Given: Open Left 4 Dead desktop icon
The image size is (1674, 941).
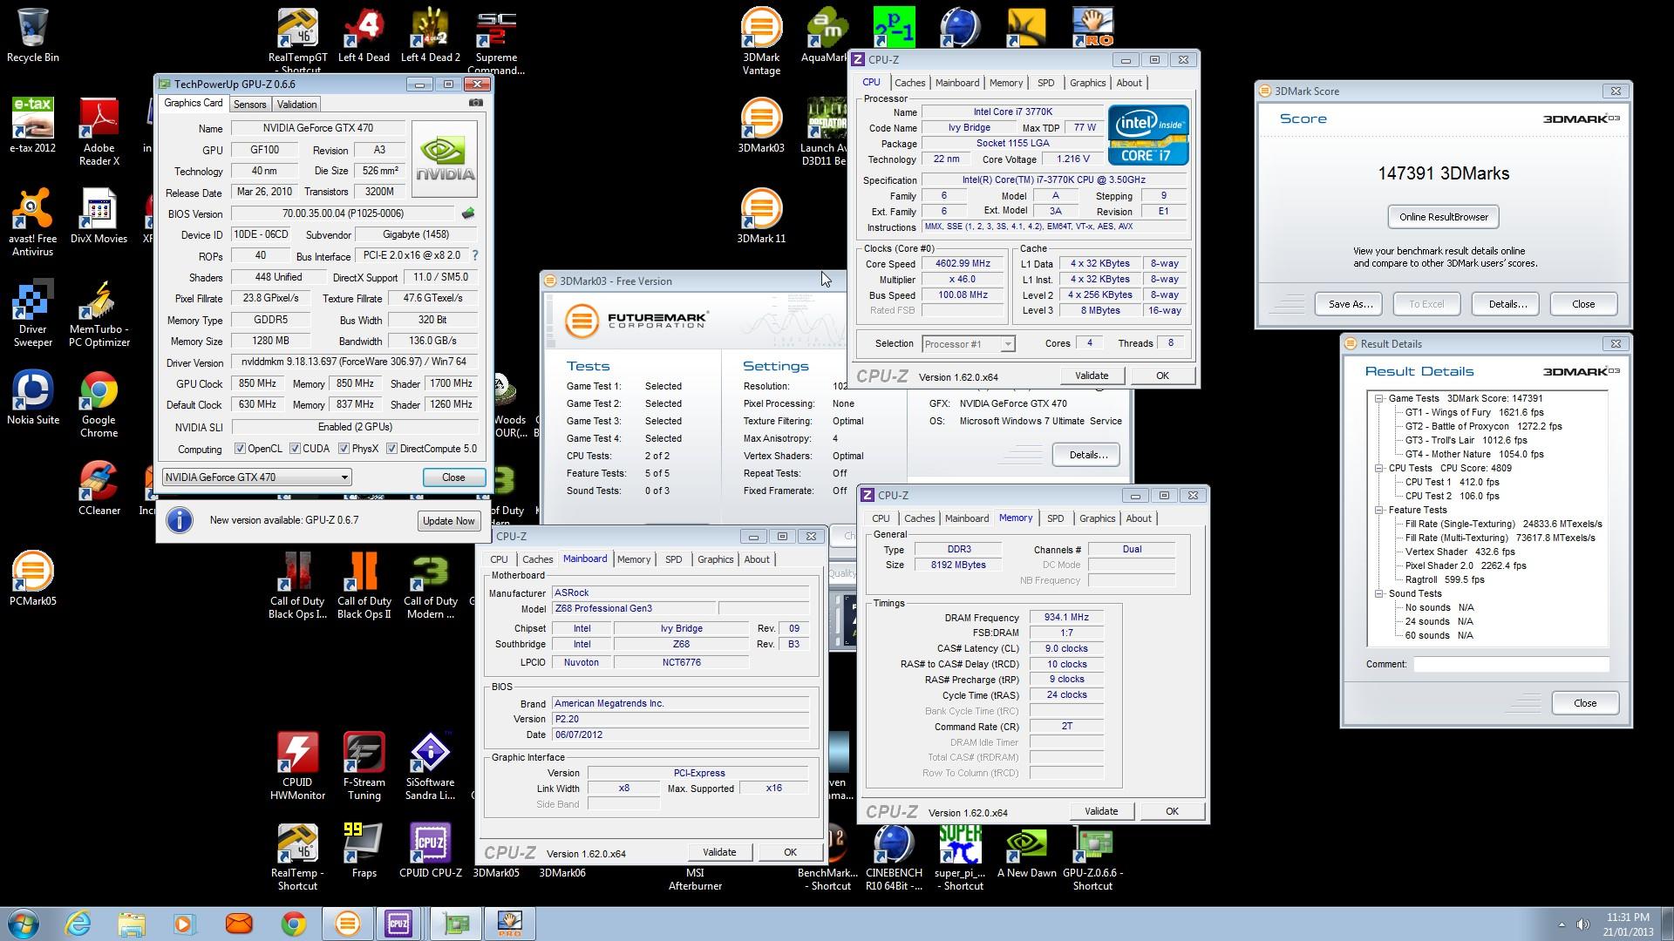Looking at the screenshot, I should 364,35.
